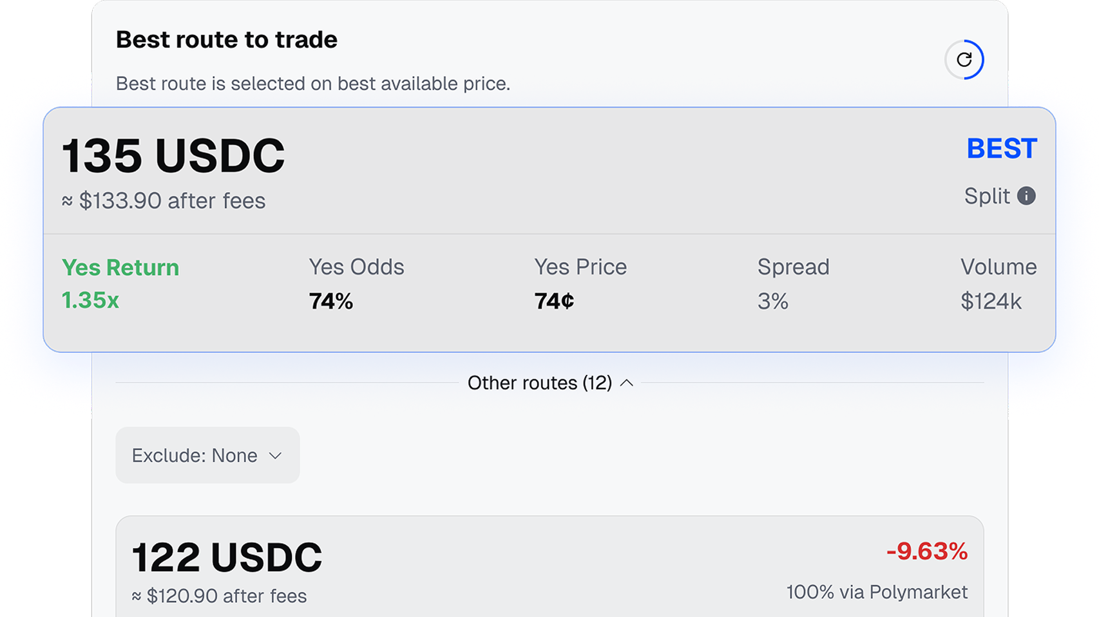
Task: Click the 3% Spread value
Action: pyautogui.click(x=772, y=301)
